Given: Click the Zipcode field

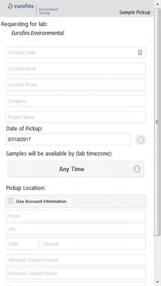Looking at the screenshot, I should coord(93,244).
